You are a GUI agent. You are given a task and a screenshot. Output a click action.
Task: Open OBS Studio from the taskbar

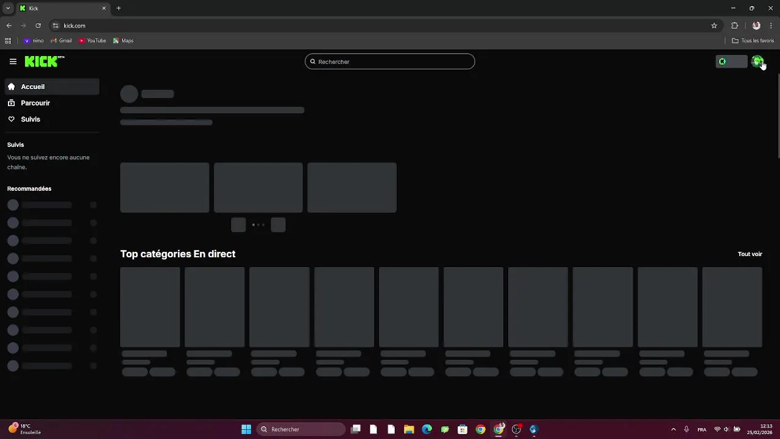pyautogui.click(x=516, y=429)
